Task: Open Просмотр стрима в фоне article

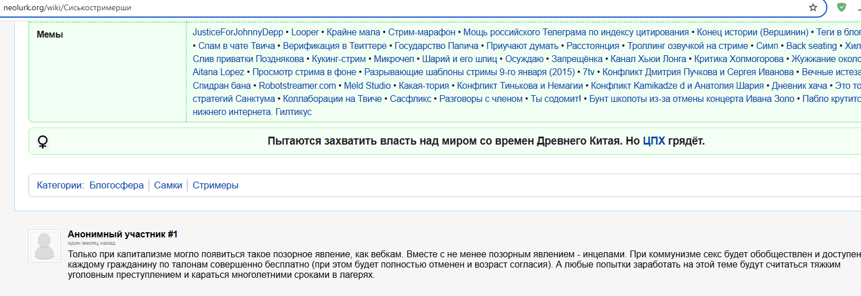Action: tap(304, 72)
